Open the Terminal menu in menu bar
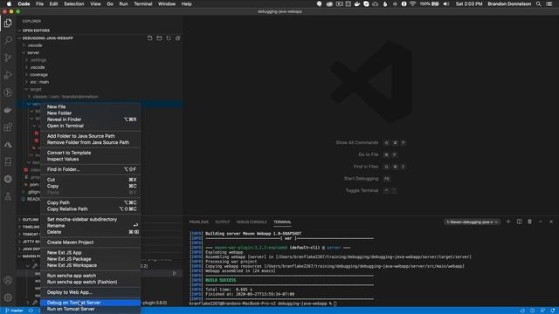This screenshot has height=314, width=559. click(143, 3)
